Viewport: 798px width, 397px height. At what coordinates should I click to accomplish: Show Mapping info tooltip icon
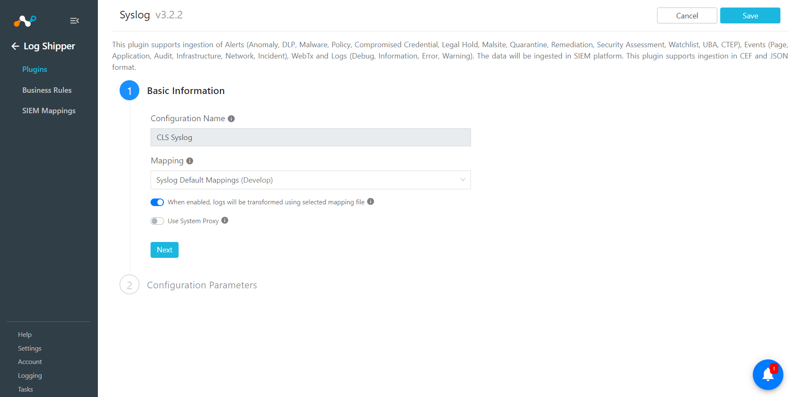[x=190, y=161]
